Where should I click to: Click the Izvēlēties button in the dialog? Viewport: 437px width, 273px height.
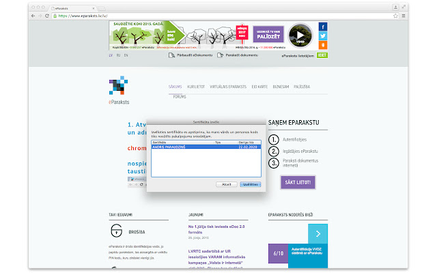251,184
